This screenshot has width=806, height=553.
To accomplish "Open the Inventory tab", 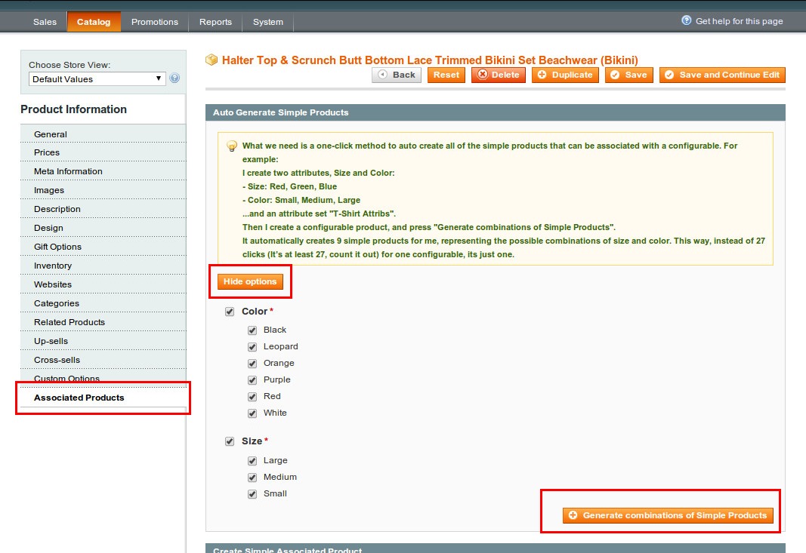I will [x=103, y=266].
